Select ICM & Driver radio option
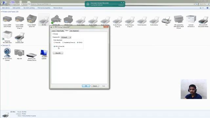 [x=54, y=47]
